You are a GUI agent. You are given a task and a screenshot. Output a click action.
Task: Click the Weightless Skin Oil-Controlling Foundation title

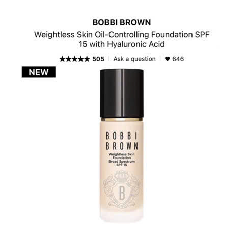122,35
